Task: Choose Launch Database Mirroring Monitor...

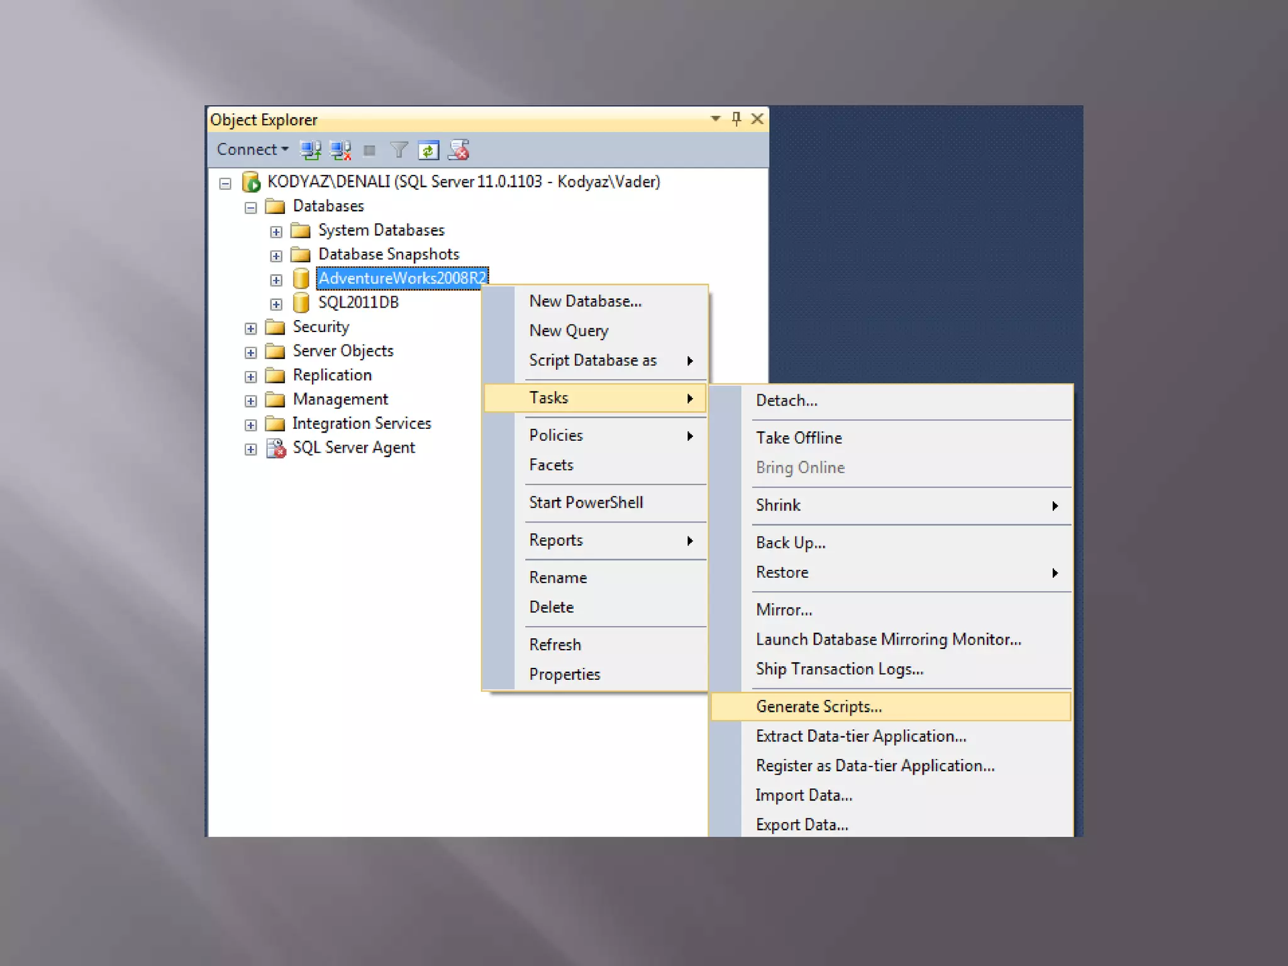Action: [x=891, y=639]
